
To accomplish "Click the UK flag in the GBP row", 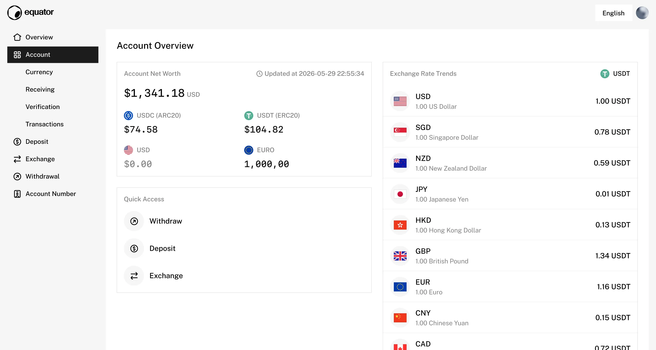I will coord(400,256).
